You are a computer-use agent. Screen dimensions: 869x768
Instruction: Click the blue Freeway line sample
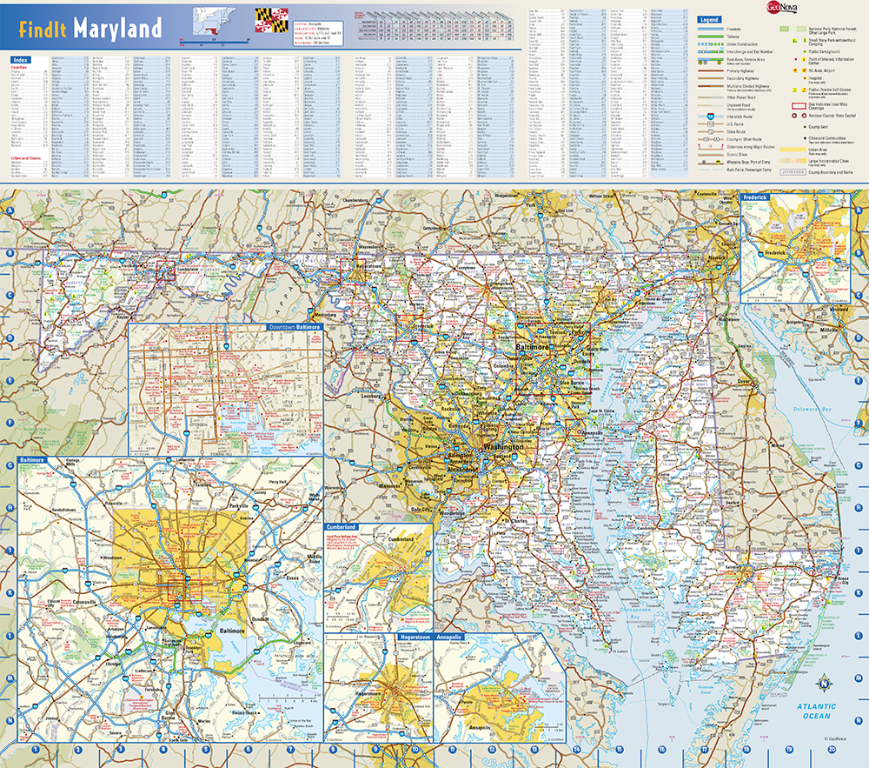(x=711, y=29)
